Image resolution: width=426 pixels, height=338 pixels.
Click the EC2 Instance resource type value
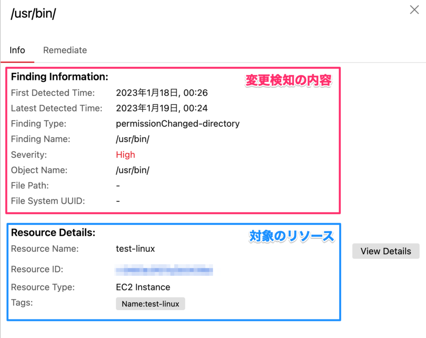click(x=142, y=287)
